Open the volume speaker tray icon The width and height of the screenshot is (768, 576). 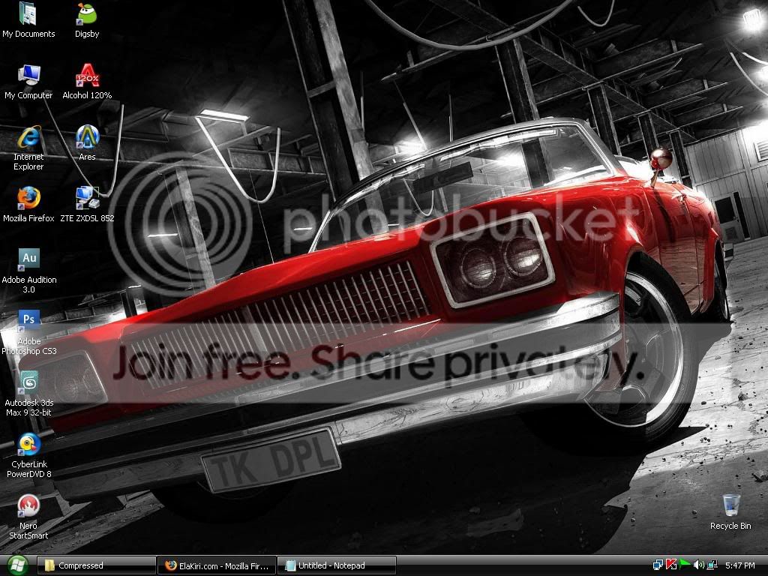699,565
